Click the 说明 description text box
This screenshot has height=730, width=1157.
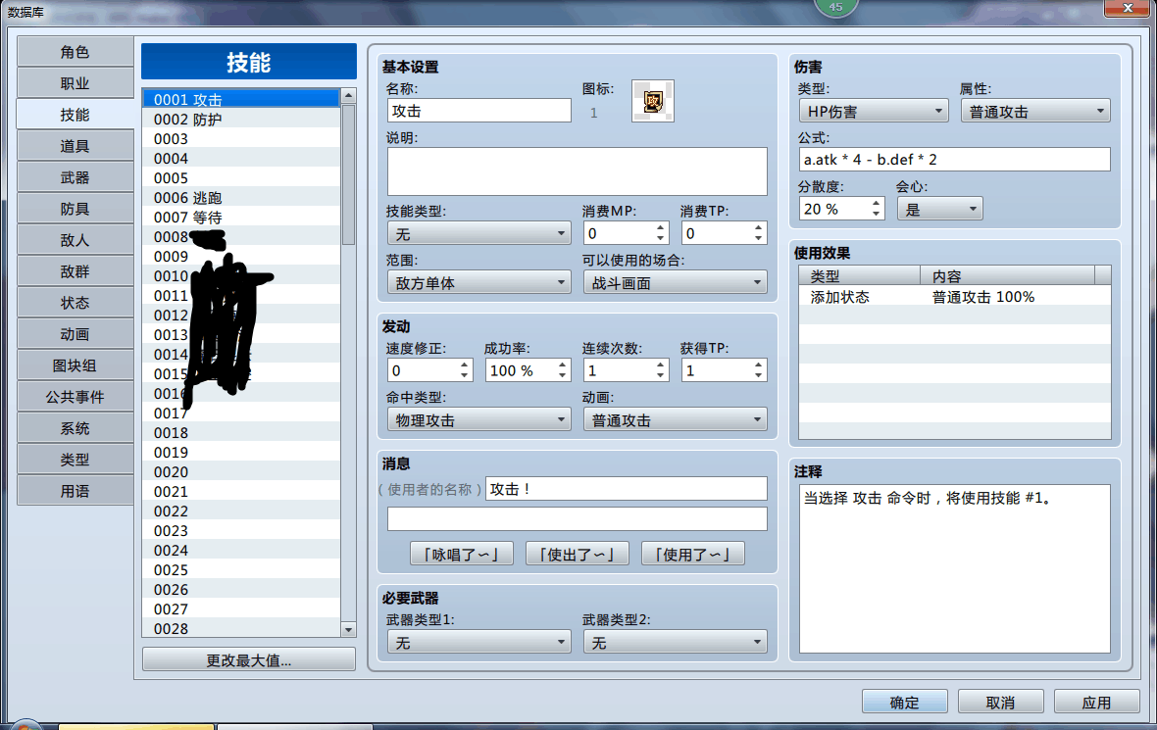pos(577,171)
